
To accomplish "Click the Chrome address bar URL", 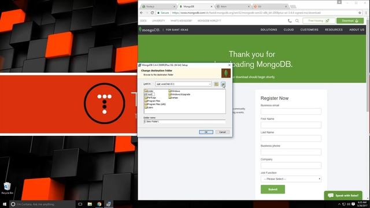I will (246, 13).
